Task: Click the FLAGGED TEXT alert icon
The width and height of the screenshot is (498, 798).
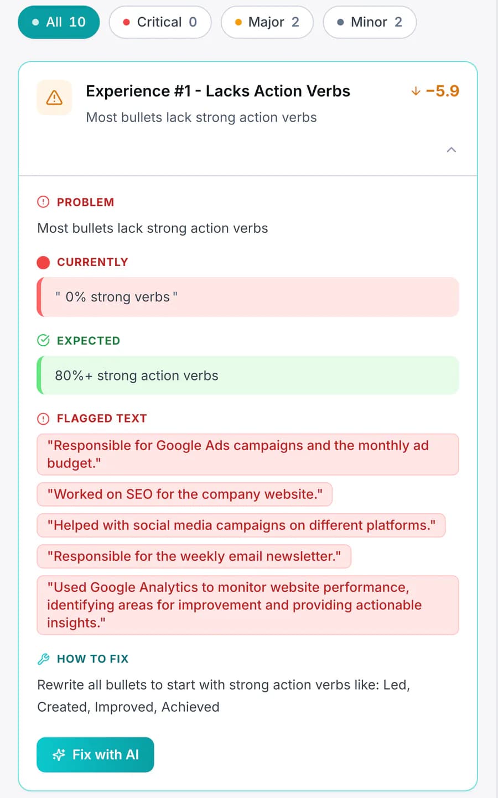Action: (43, 419)
